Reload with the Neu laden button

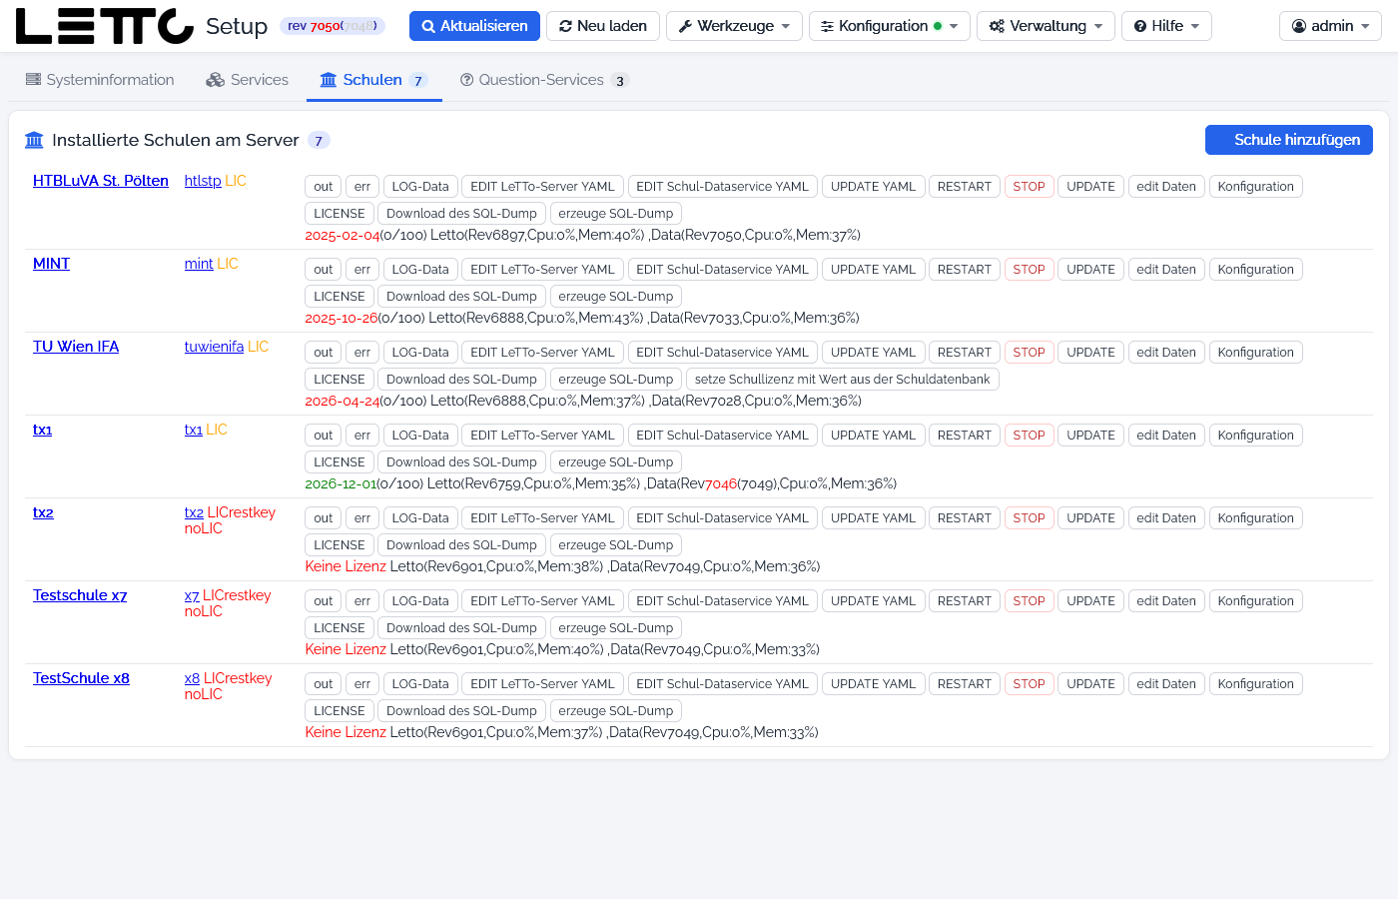(603, 26)
